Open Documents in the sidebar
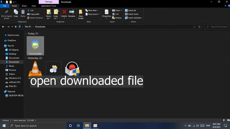 (x=12, y=58)
